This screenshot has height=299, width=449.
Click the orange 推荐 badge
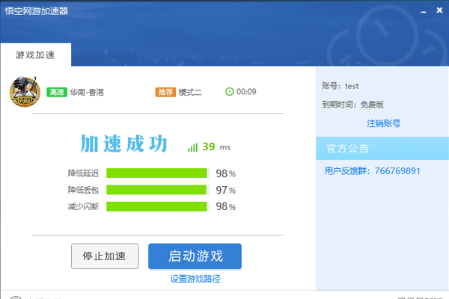165,92
